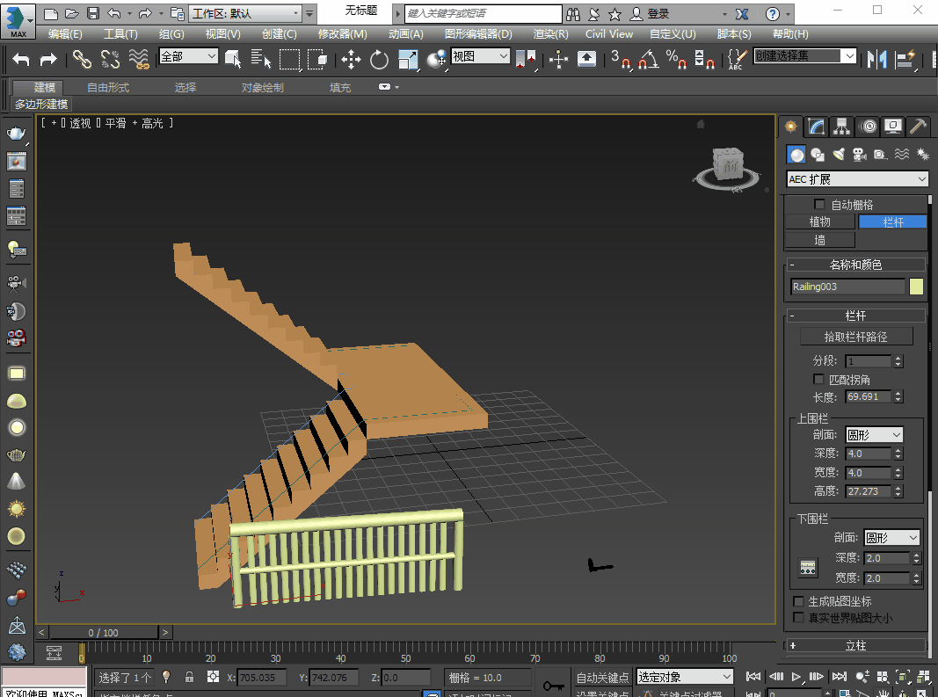This screenshot has height=697, width=938.
Task: Click the 栏杆 object button
Action: [892, 222]
